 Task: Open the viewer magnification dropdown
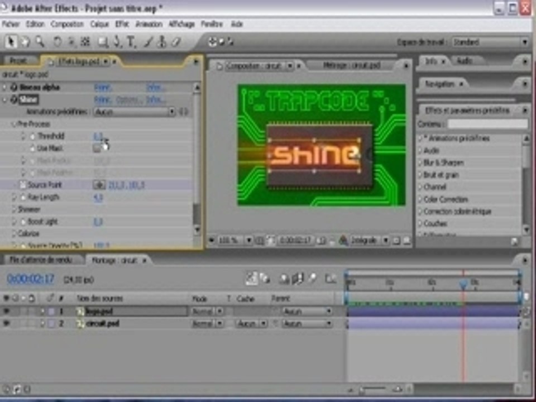pos(235,241)
